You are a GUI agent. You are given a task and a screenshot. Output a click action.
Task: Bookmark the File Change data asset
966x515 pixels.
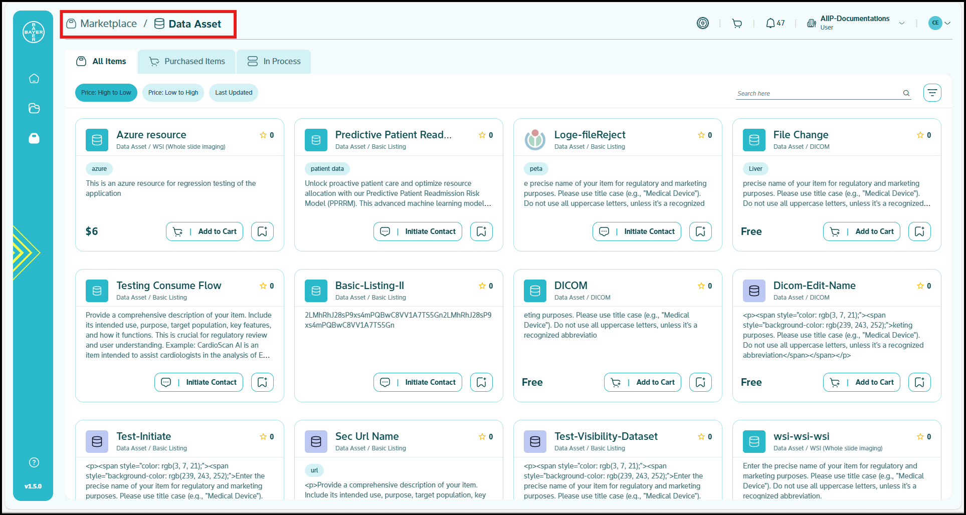[919, 231]
